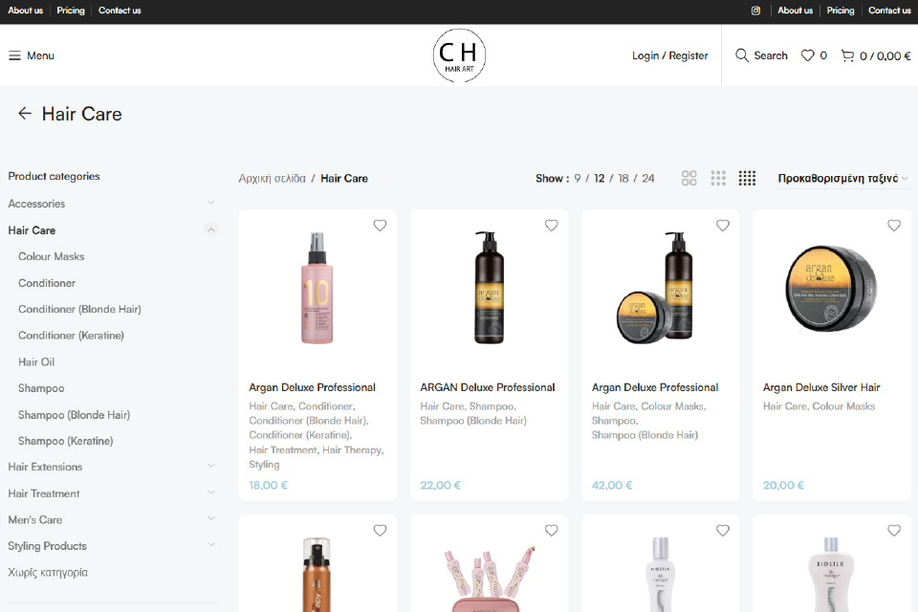Viewport: 918px width, 612px height.
Task: Switch to three-column grid view
Action: coord(718,178)
